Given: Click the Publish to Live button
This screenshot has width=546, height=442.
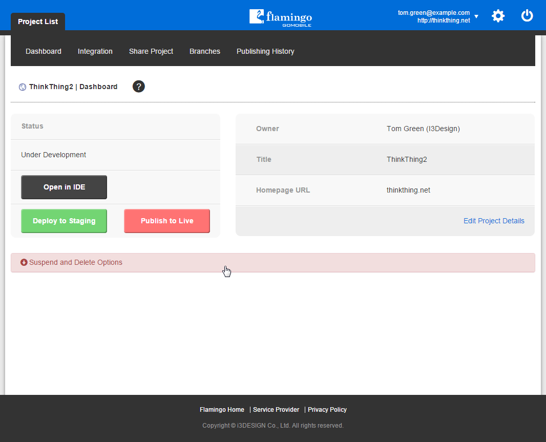Looking at the screenshot, I should click(x=167, y=221).
